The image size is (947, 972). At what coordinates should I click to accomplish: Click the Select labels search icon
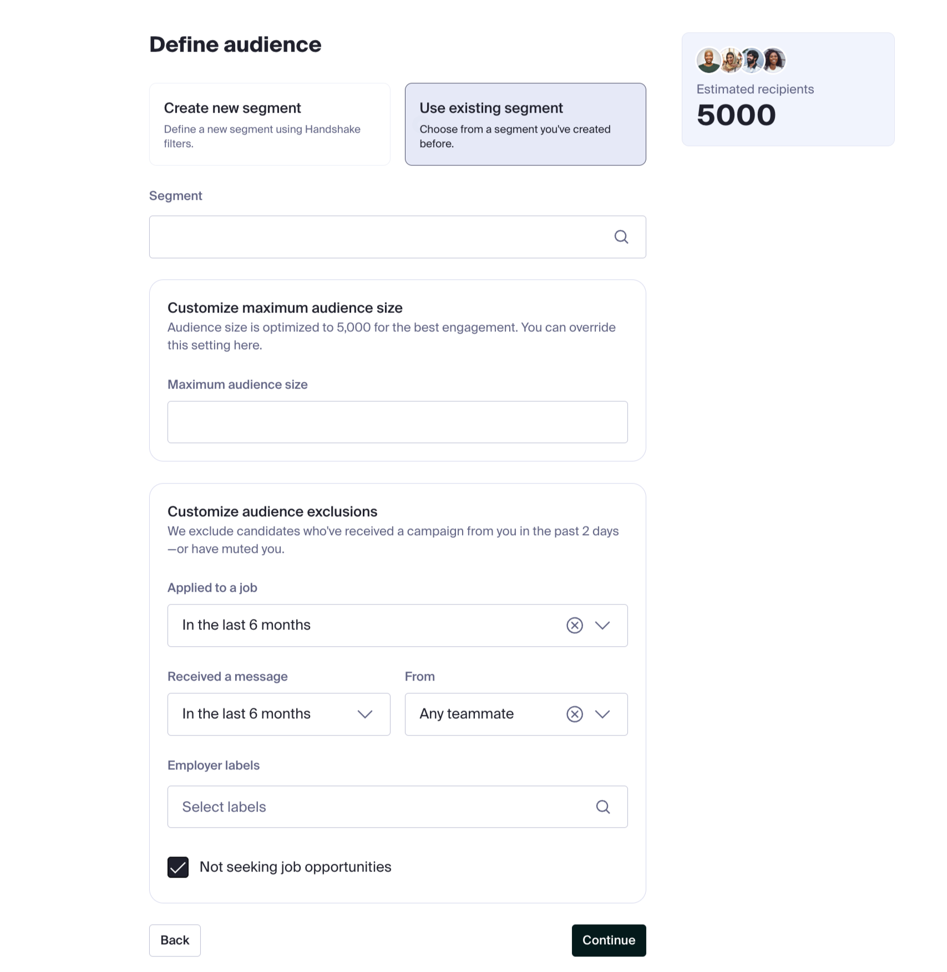point(602,807)
